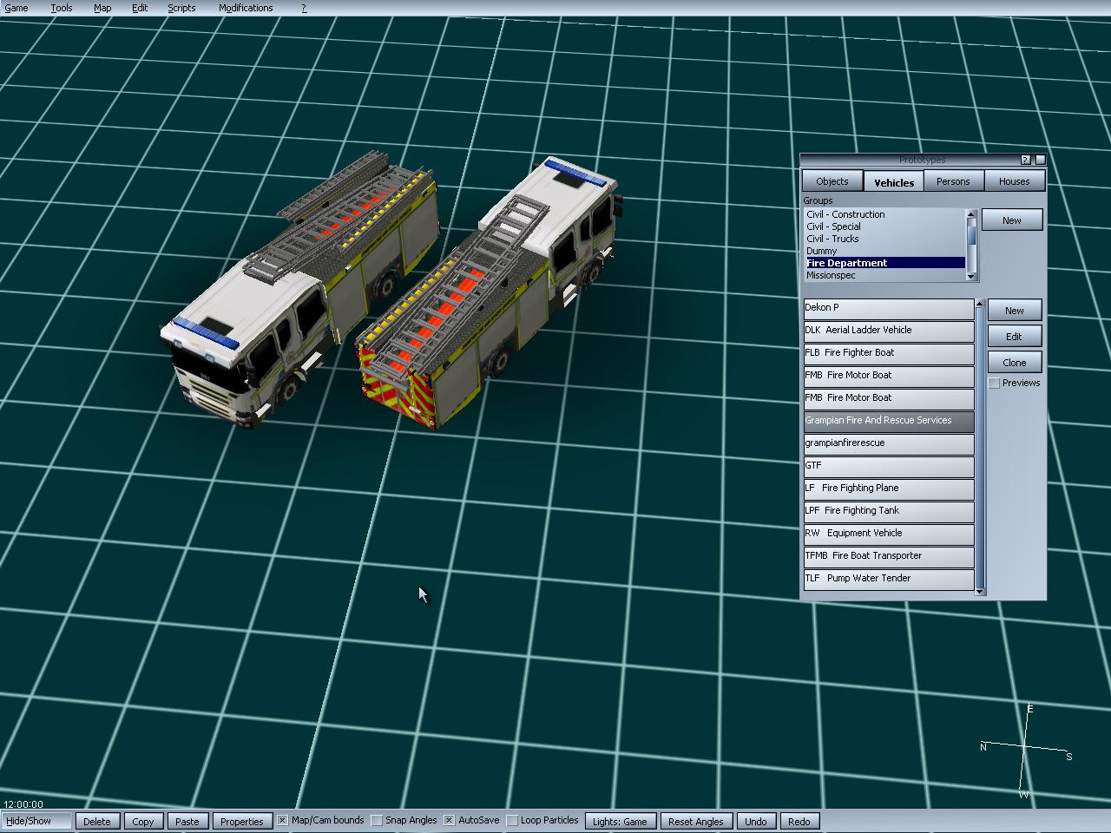Screen dimensions: 1111x833
Task: Enable the Snap Angles checkbox
Action: click(x=377, y=820)
